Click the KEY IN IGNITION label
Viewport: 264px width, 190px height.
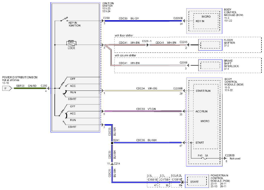(x=74, y=24)
